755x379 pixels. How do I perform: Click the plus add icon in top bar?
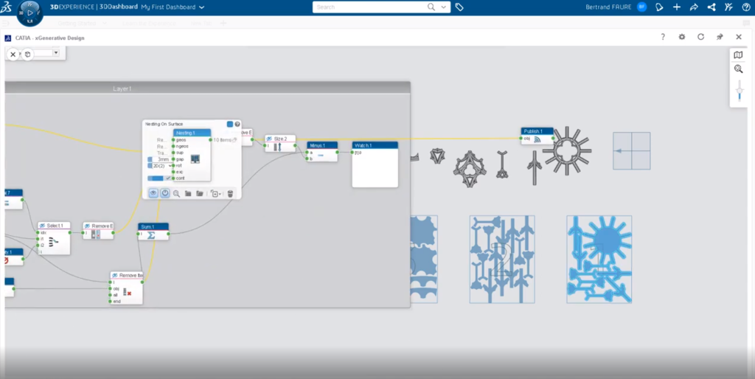677,7
